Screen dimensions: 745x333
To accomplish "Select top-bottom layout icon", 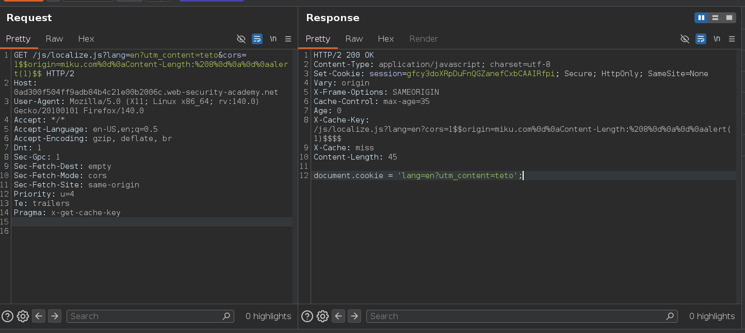I will click(715, 17).
